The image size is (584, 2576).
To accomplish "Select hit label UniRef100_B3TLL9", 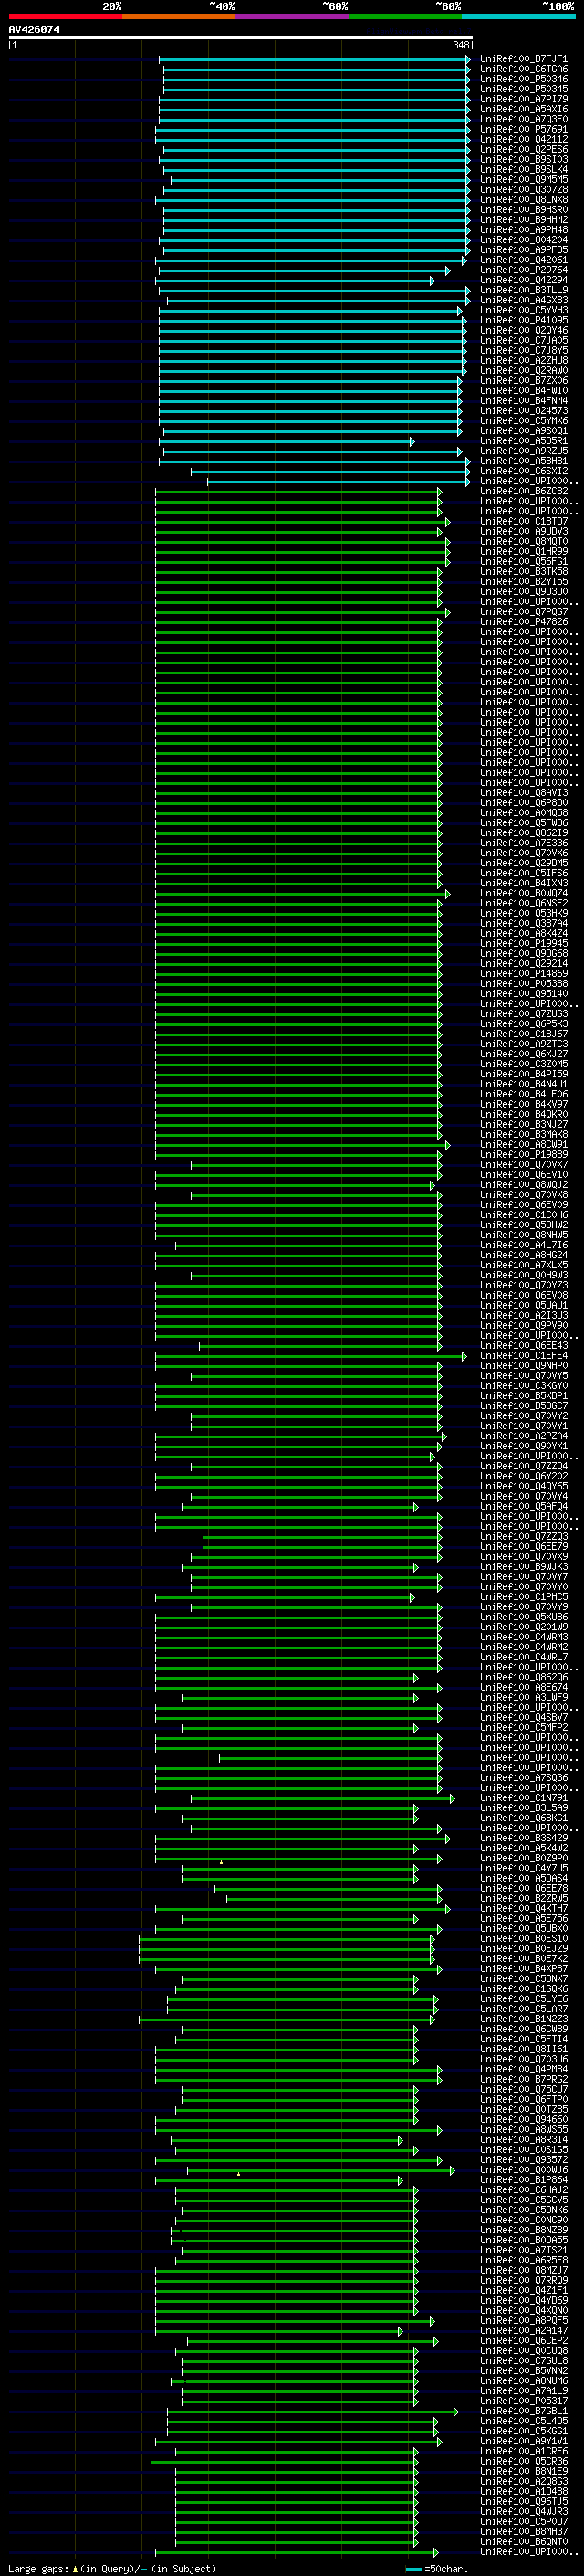I will (524, 290).
